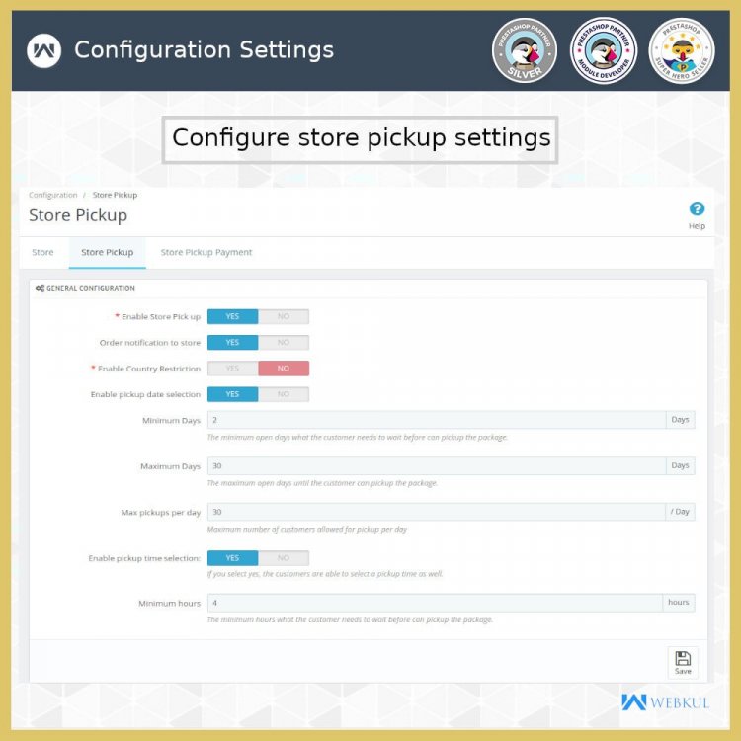Click the Save floppy disk icon
741x741 pixels.
(x=683, y=658)
